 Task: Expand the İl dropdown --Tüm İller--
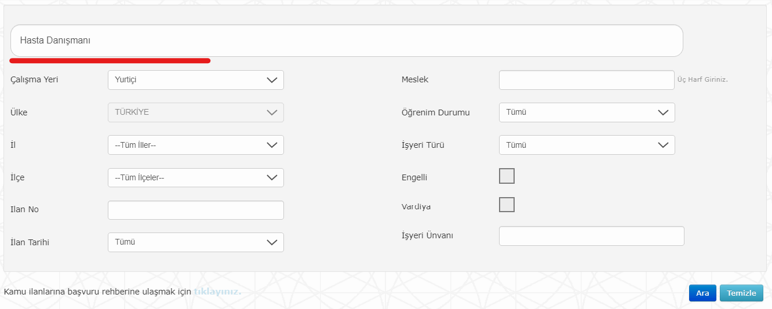tap(196, 145)
